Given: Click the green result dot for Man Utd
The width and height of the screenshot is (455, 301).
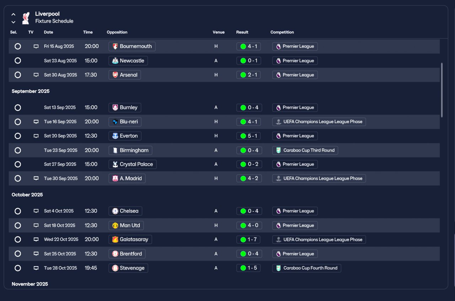Looking at the screenshot, I should [243, 225].
